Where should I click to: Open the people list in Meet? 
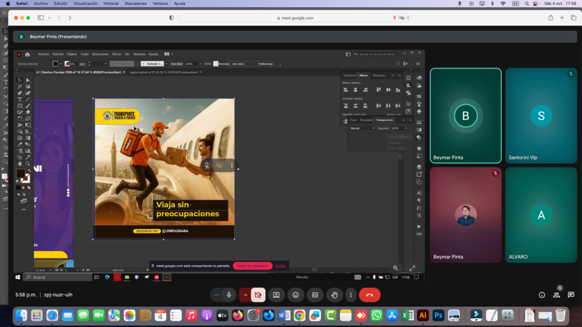click(556, 295)
